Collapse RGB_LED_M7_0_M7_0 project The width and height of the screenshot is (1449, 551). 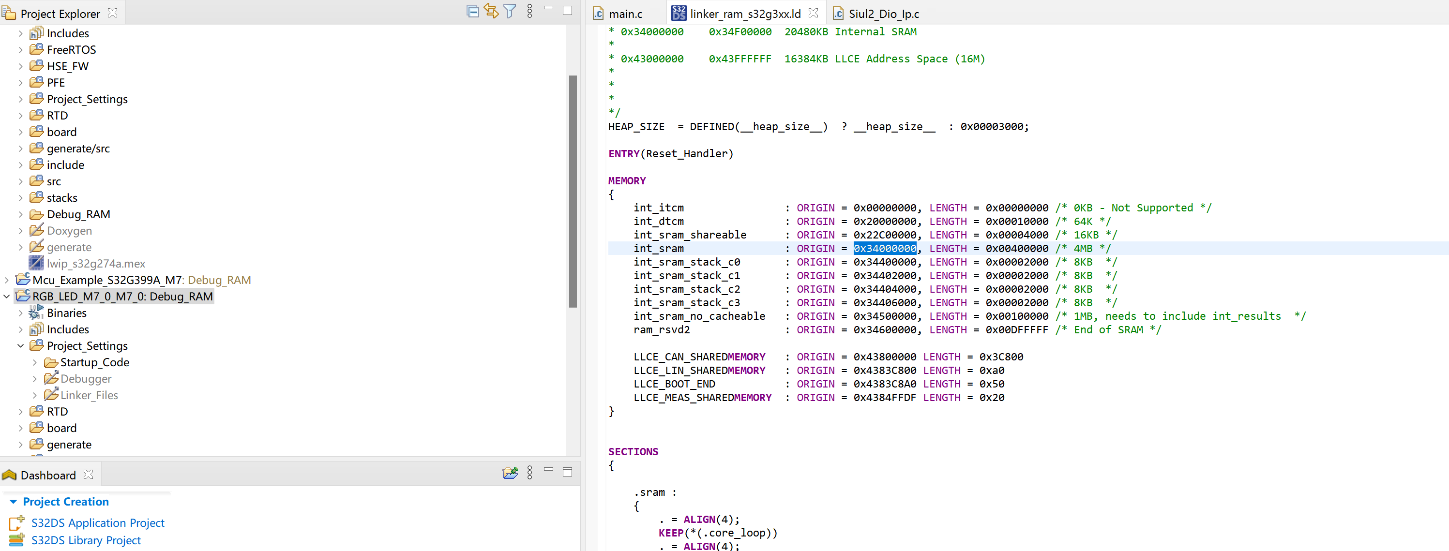pos(7,297)
